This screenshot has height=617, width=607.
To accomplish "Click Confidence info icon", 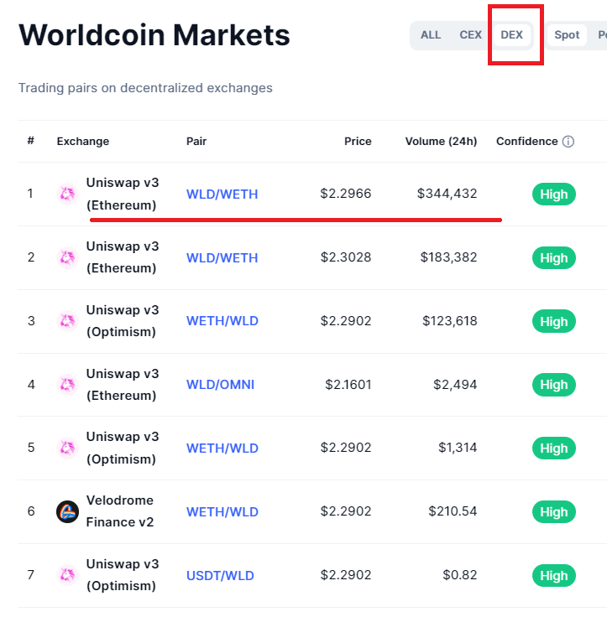I will [568, 142].
